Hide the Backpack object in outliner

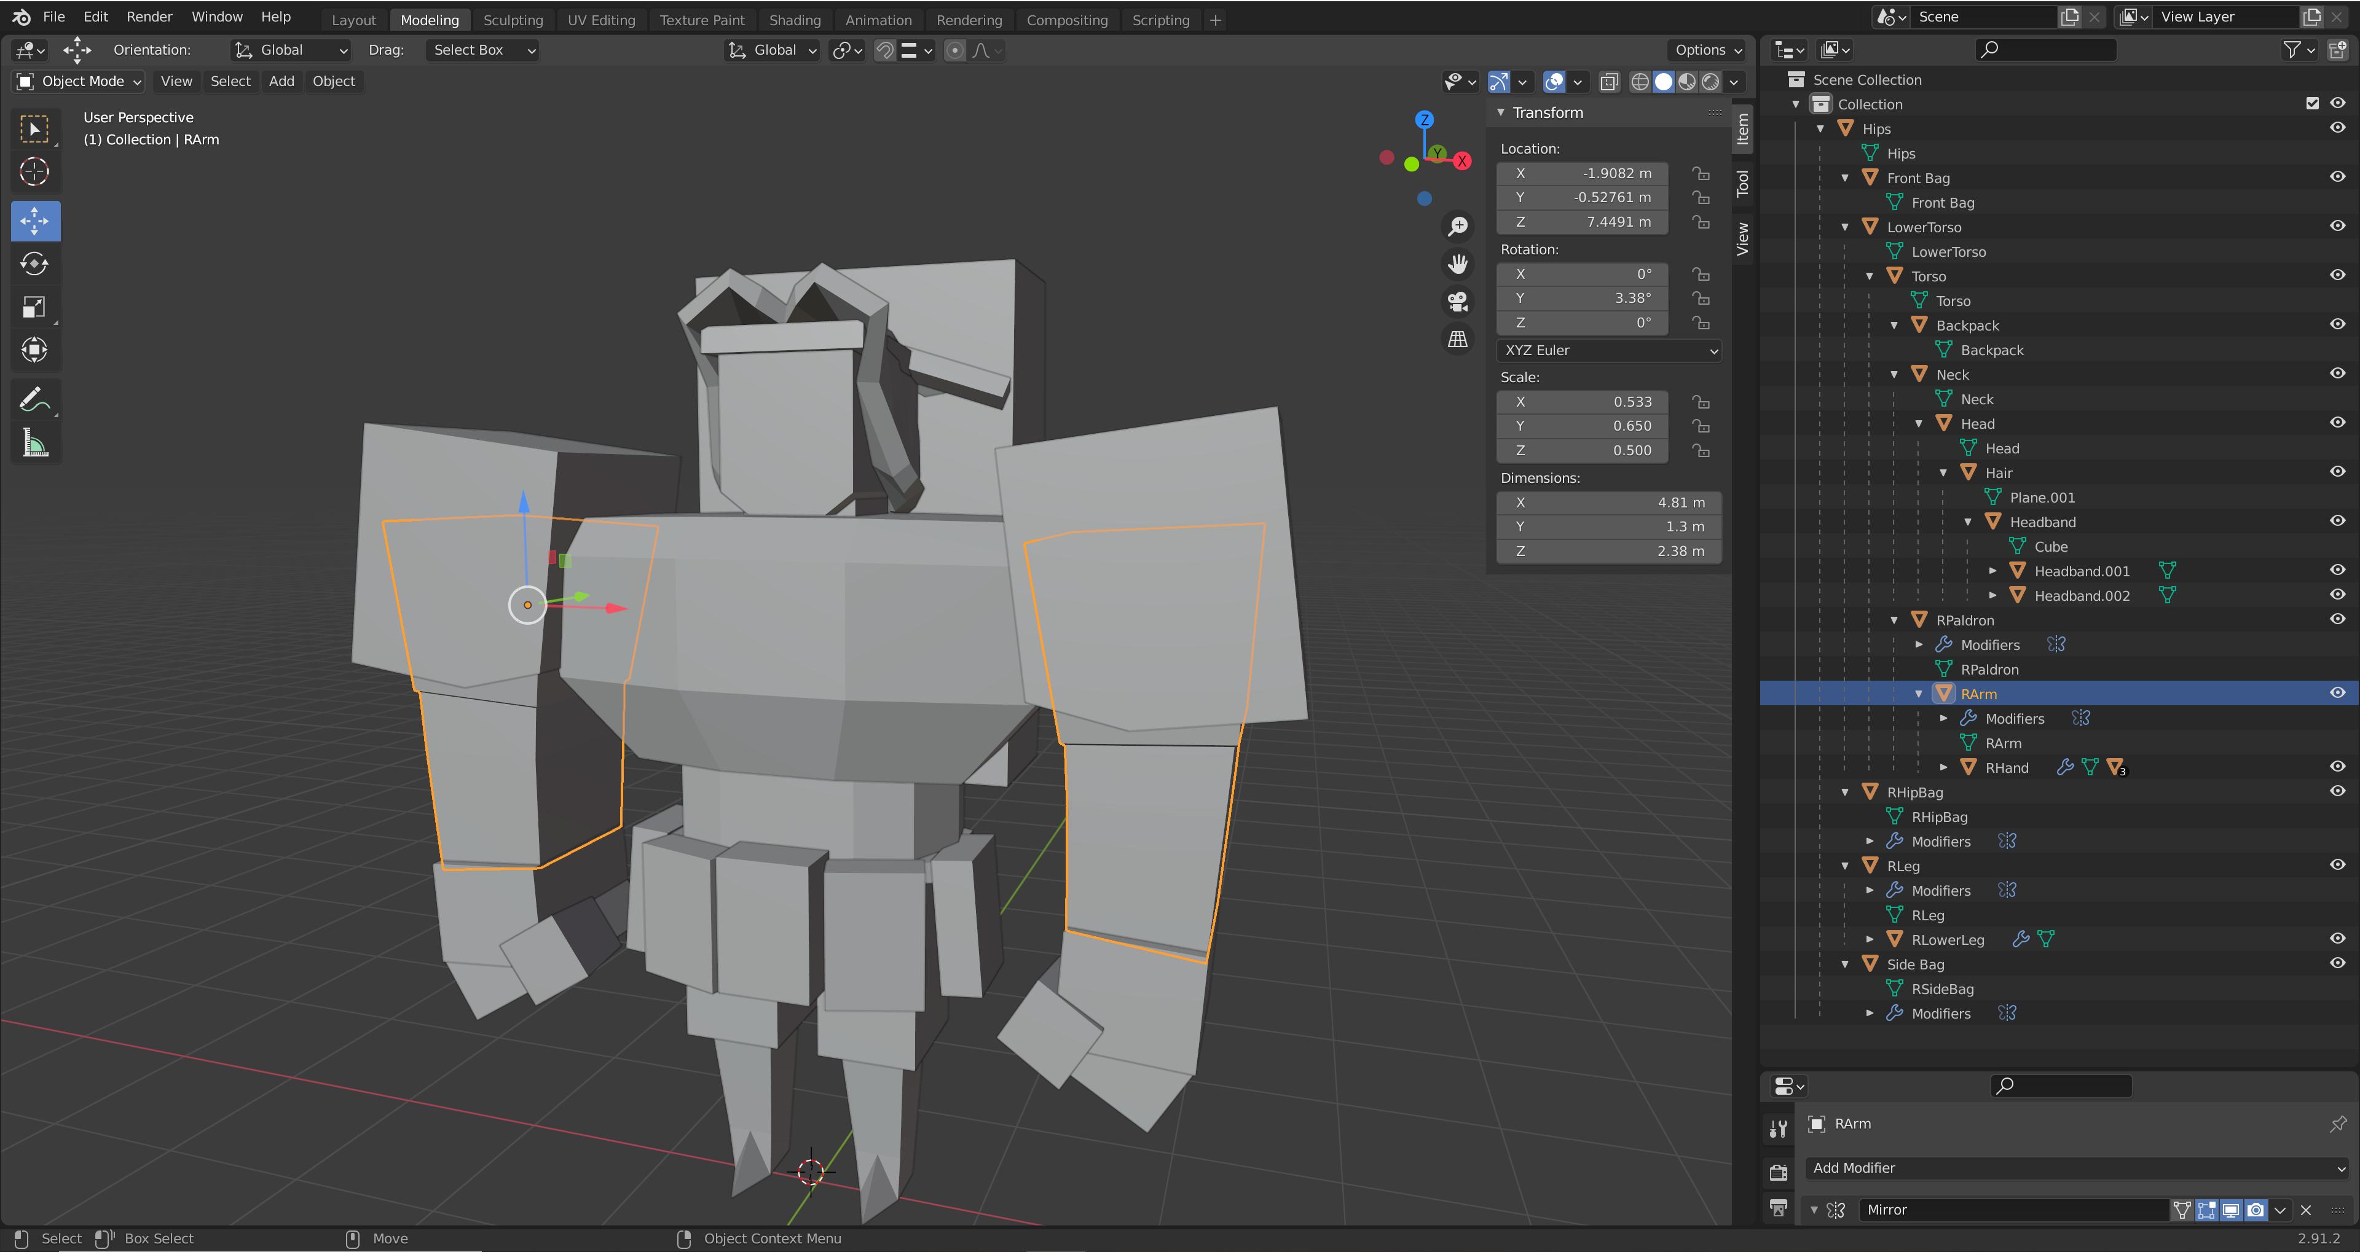click(2337, 324)
